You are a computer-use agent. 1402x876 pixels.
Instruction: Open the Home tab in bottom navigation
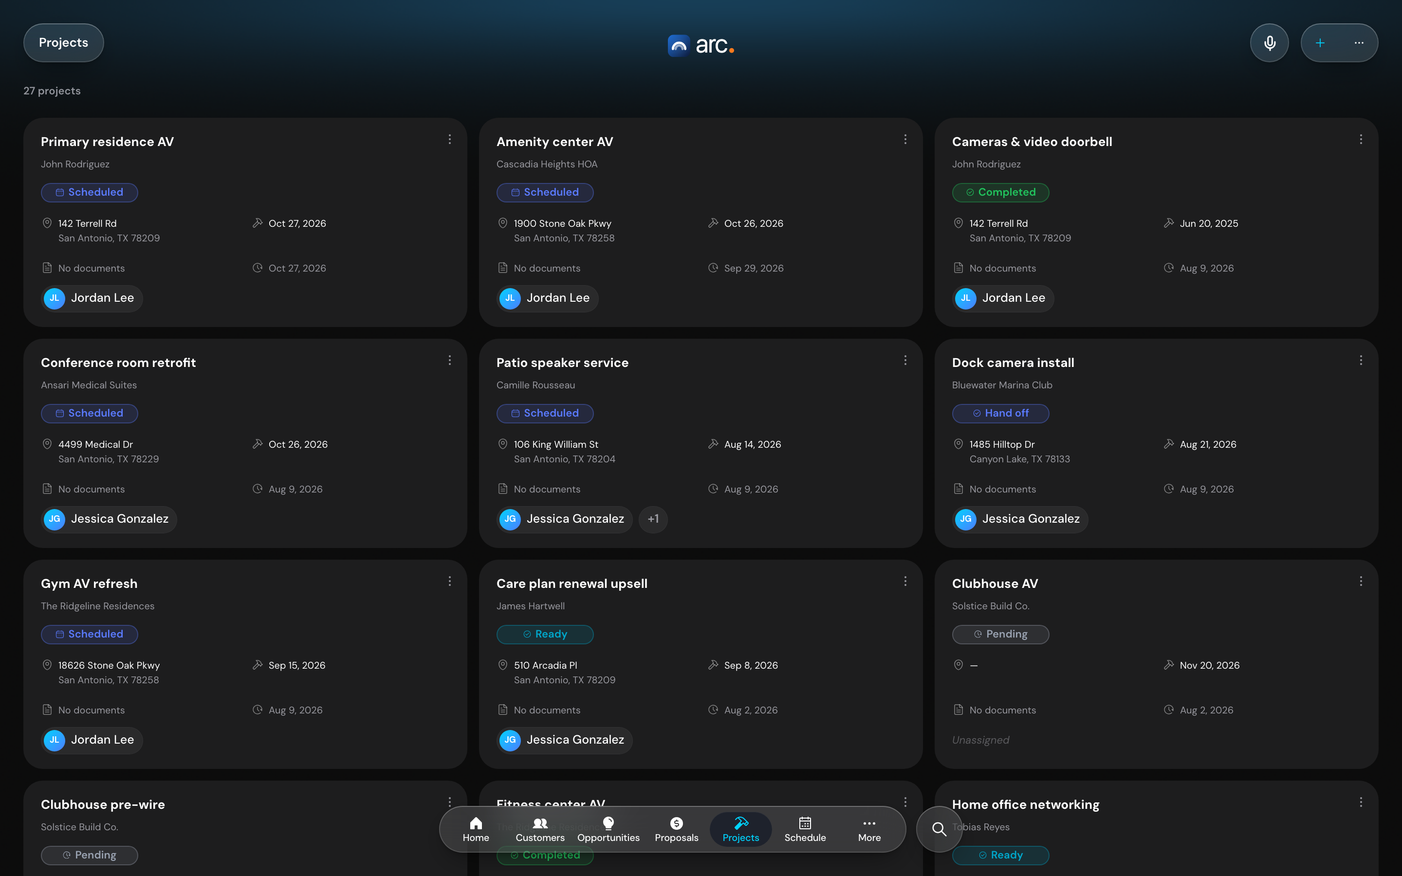coord(476,830)
